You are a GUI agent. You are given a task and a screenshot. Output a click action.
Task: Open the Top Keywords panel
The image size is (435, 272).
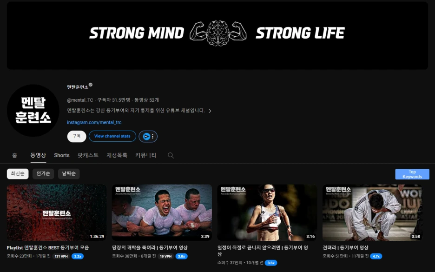[412, 174]
